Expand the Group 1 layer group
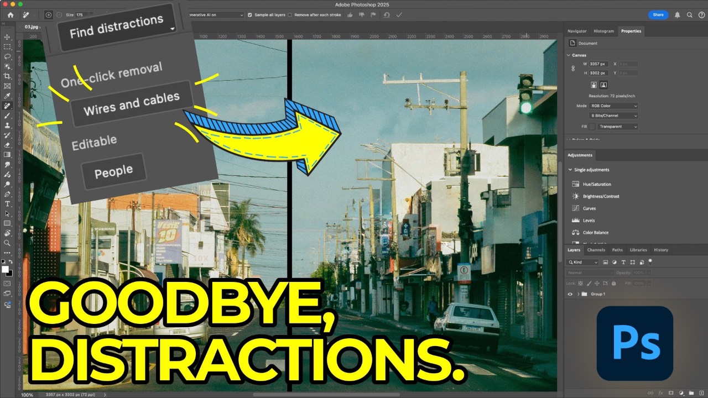 click(578, 294)
